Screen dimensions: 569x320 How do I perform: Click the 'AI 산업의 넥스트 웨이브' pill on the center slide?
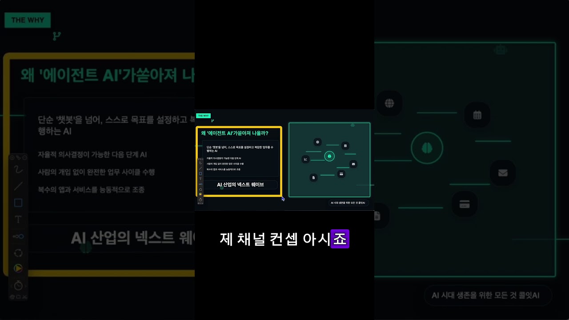[240, 184]
